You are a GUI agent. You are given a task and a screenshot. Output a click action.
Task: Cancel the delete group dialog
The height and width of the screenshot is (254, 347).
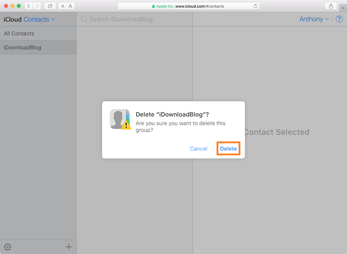coord(199,148)
